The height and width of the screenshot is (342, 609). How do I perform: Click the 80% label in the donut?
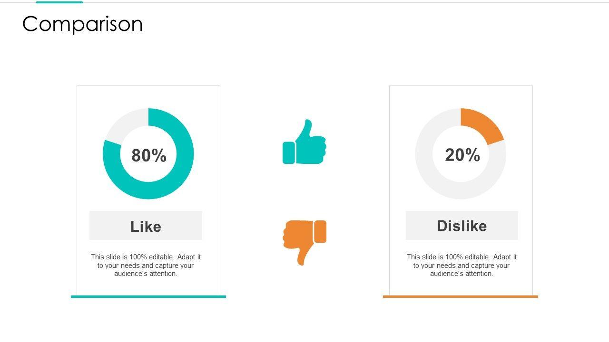click(149, 155)
